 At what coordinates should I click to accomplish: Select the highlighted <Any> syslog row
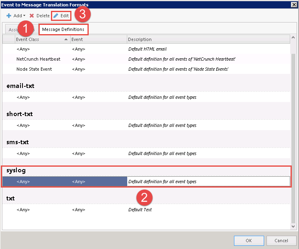tap(146, 182)
